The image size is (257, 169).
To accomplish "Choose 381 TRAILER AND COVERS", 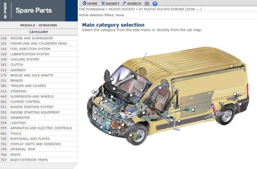I will (39, 86).
